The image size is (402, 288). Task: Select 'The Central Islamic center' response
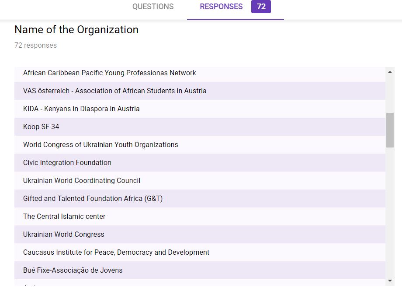coord(200,217)
